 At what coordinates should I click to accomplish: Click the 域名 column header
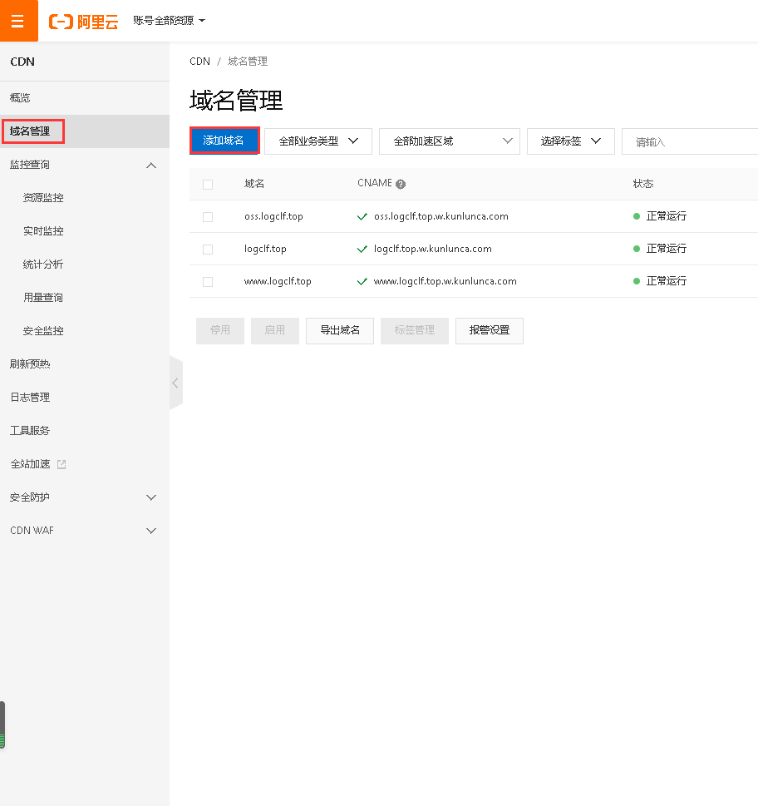click(254, 184)
